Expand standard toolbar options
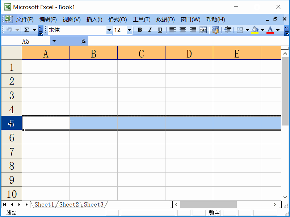This screenshot has width=290, height=217. click(x=41, y=30)
